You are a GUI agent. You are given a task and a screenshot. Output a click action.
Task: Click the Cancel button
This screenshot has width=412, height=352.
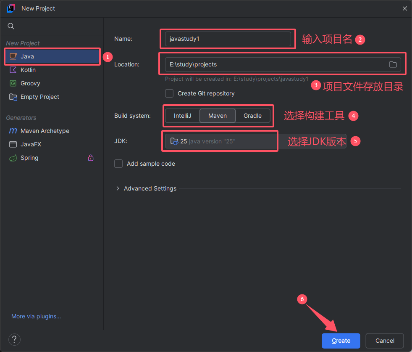[385, 341]
